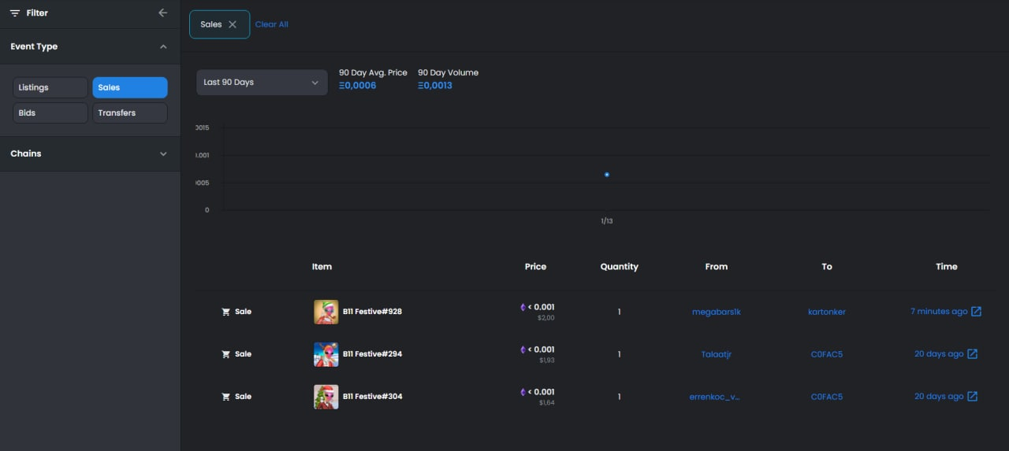Screen dimensions: 1009x451
Task: Open B11 Festive#928 thumbnail
Action: click(x=326, y=312)
